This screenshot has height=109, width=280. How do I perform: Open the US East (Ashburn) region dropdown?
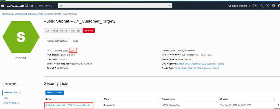(239, 6)
